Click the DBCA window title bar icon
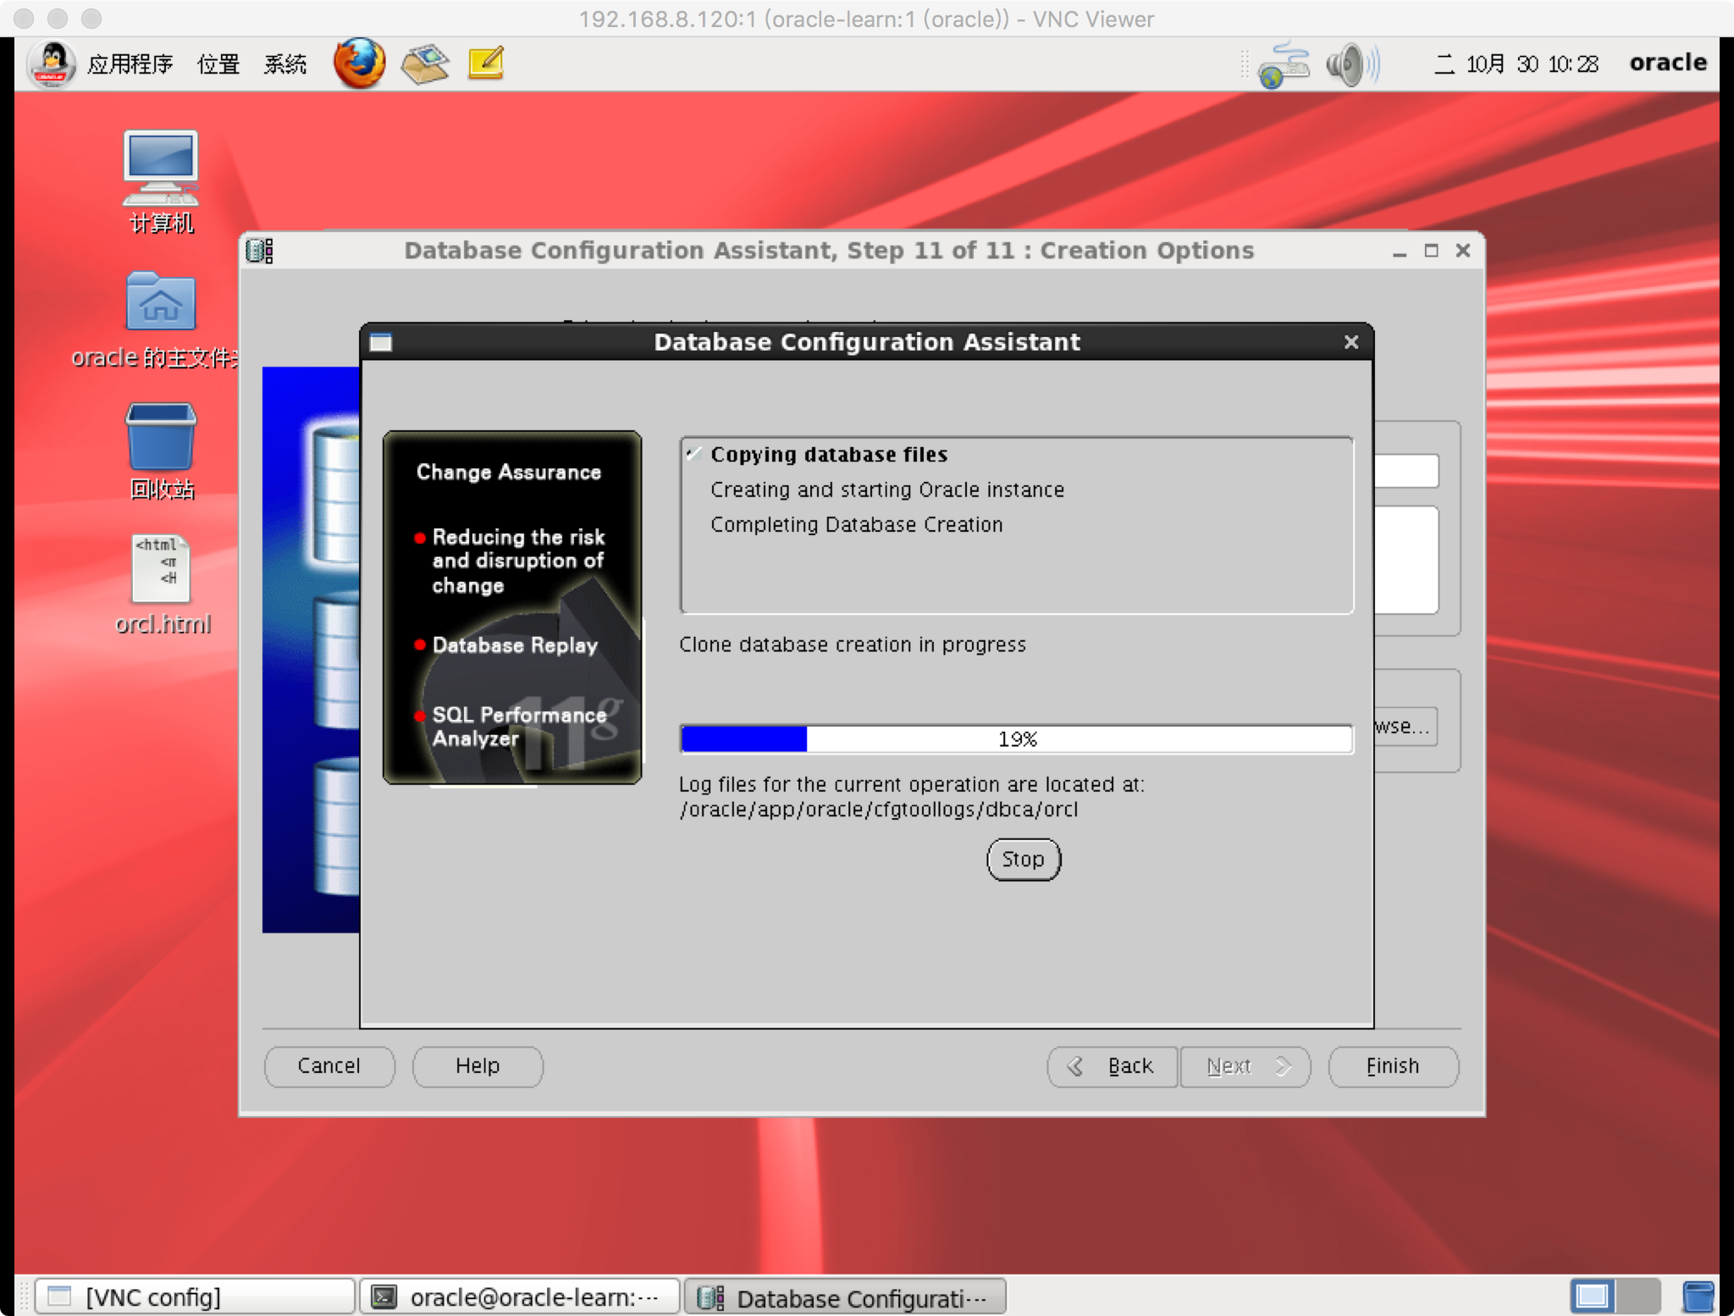 tap(259, 251)
